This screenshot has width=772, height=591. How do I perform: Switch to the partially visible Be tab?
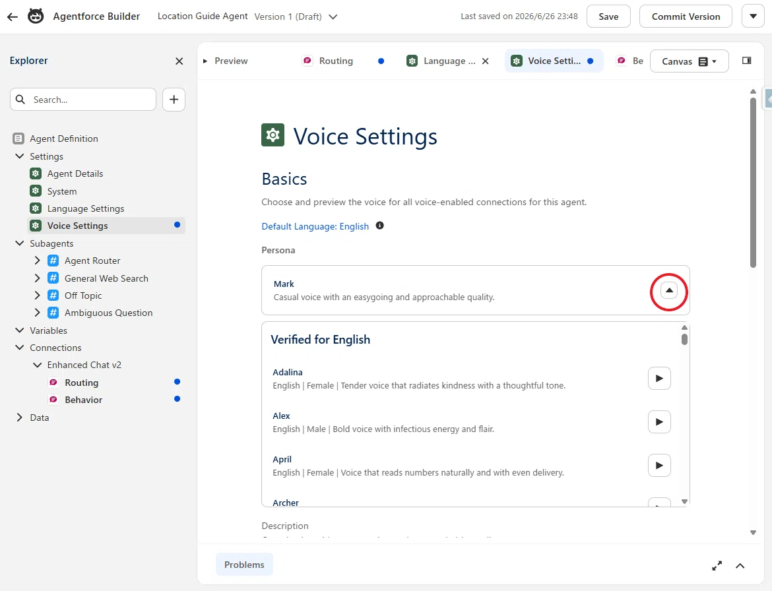coord(631,61)
